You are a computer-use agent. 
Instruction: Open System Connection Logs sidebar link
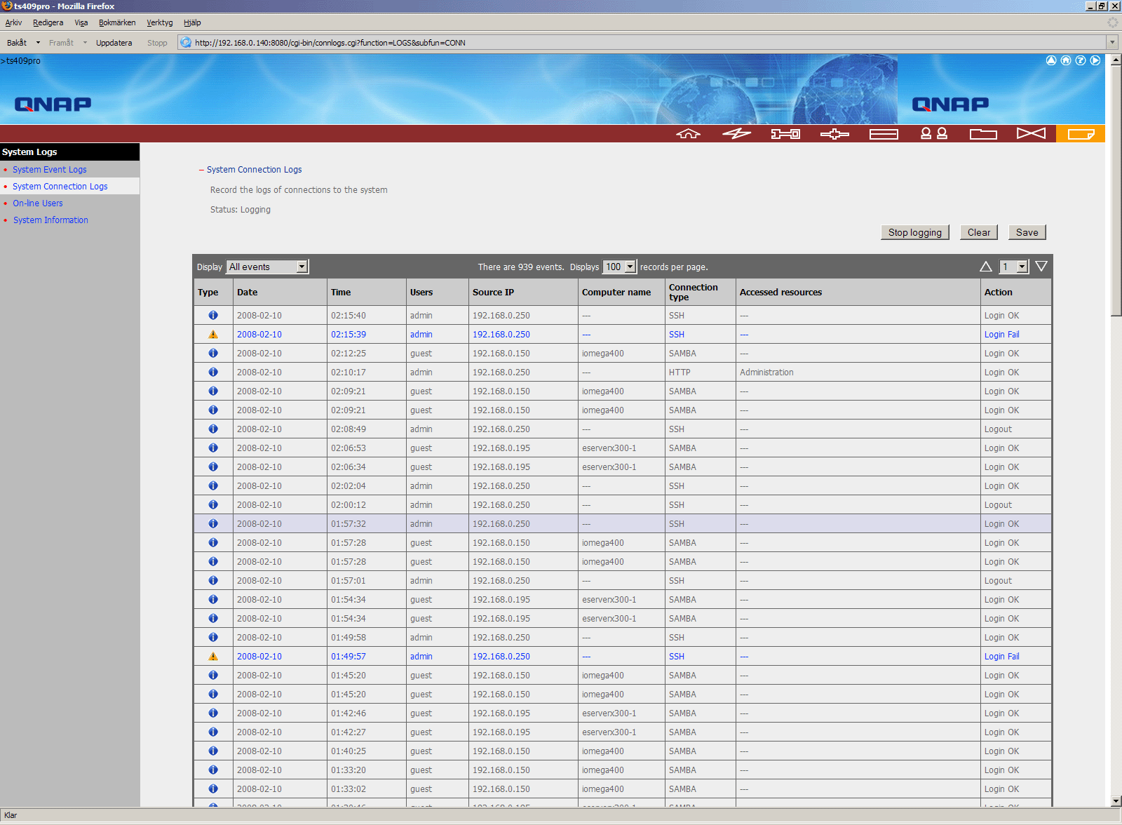pos(60,187)
